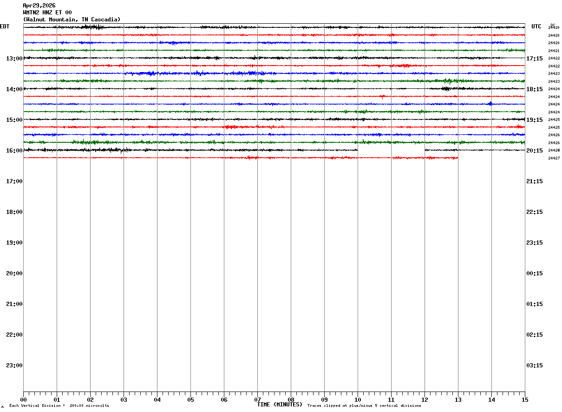Click the 18:15 UTC time label
562x412 pixels.
pyautogui.click(x=535, y=89)
